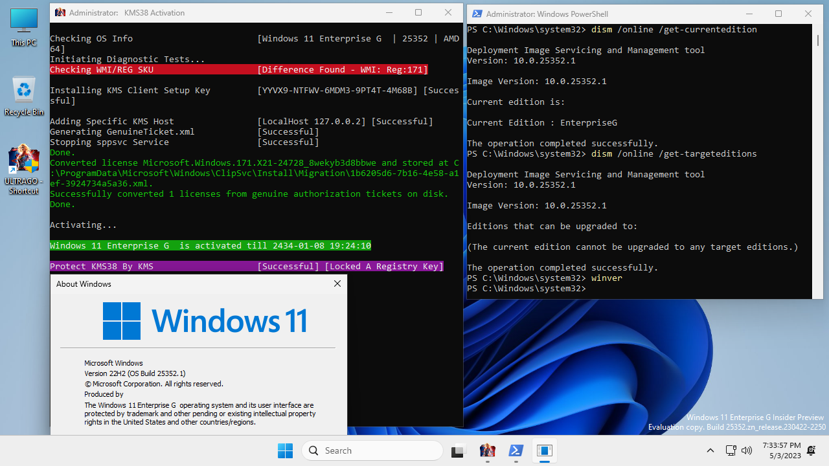Click the taskbar Search box
The image size is (829, 466).
[x=372, y=450]
